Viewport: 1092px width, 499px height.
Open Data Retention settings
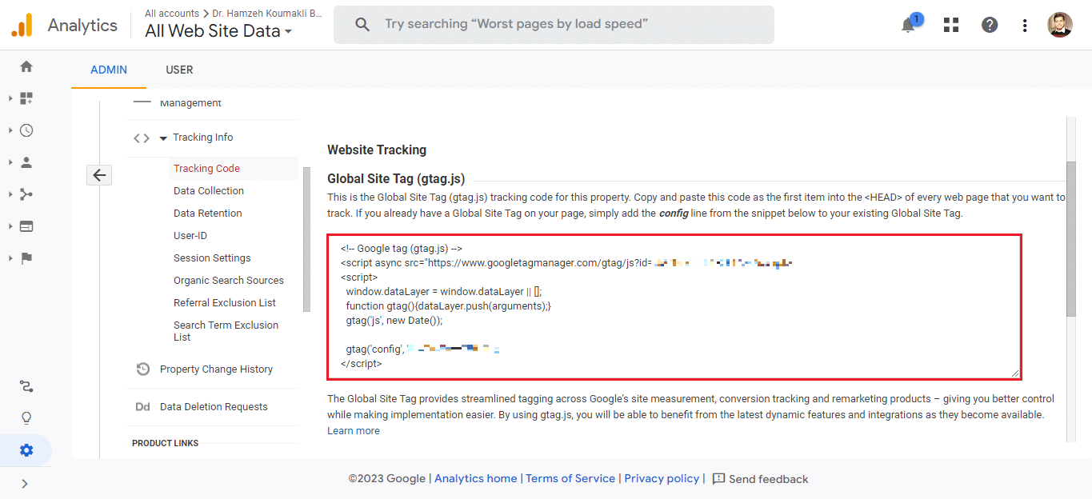pyautogui.click(x=207, y=214)
